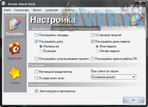Close the Atomic Alarm Clock window
The height and width of the screenshot is (107, 148).
140,2
